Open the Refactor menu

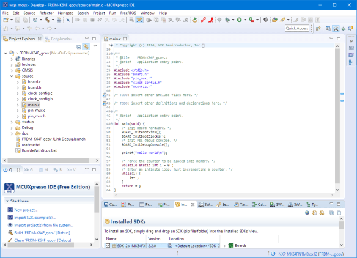coord(46,13)
